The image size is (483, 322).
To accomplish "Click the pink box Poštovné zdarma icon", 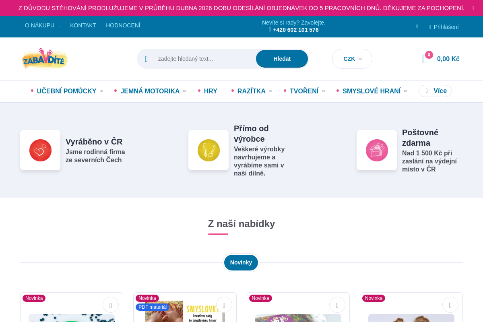I will (x=377, y=150).
